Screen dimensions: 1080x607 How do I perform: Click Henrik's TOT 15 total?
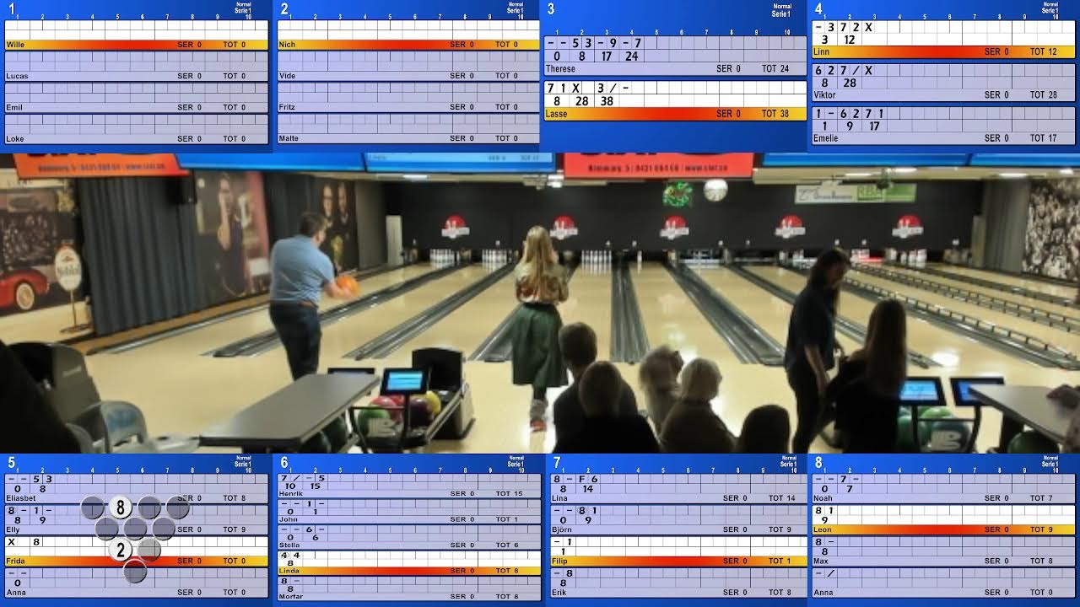(x=509, y=493)
